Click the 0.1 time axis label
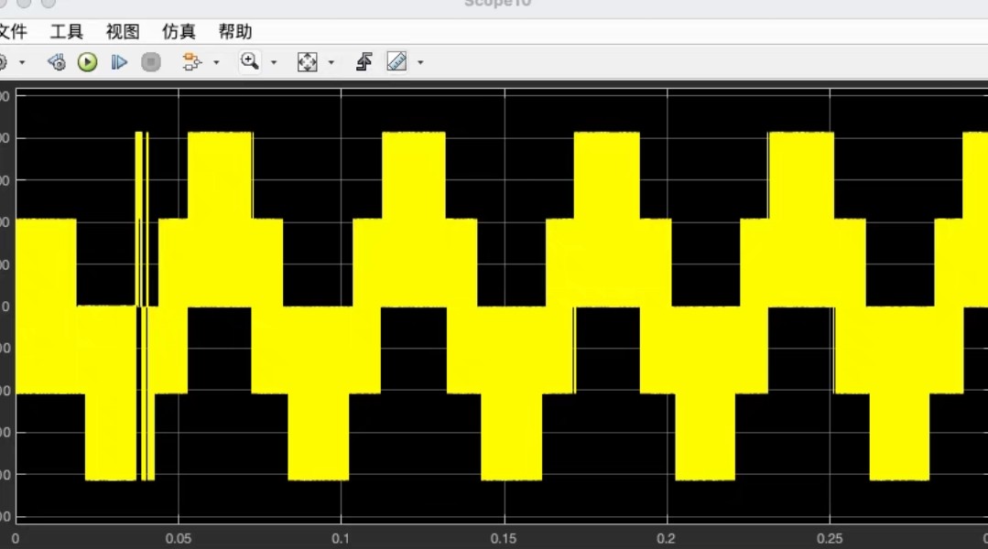Viewport: 988px width, 549px height. 341,539
